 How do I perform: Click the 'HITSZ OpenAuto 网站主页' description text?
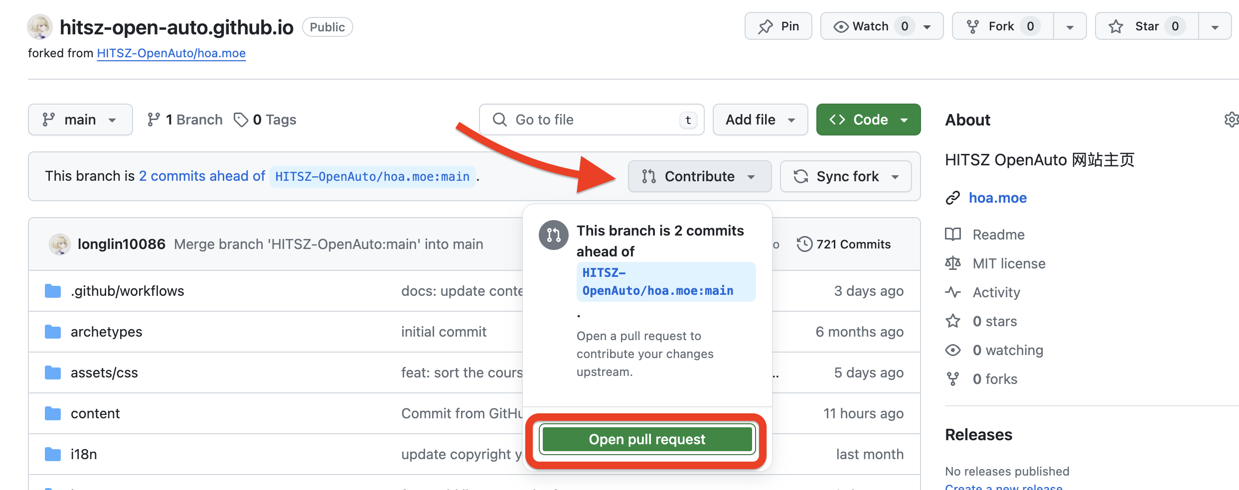1040,160
